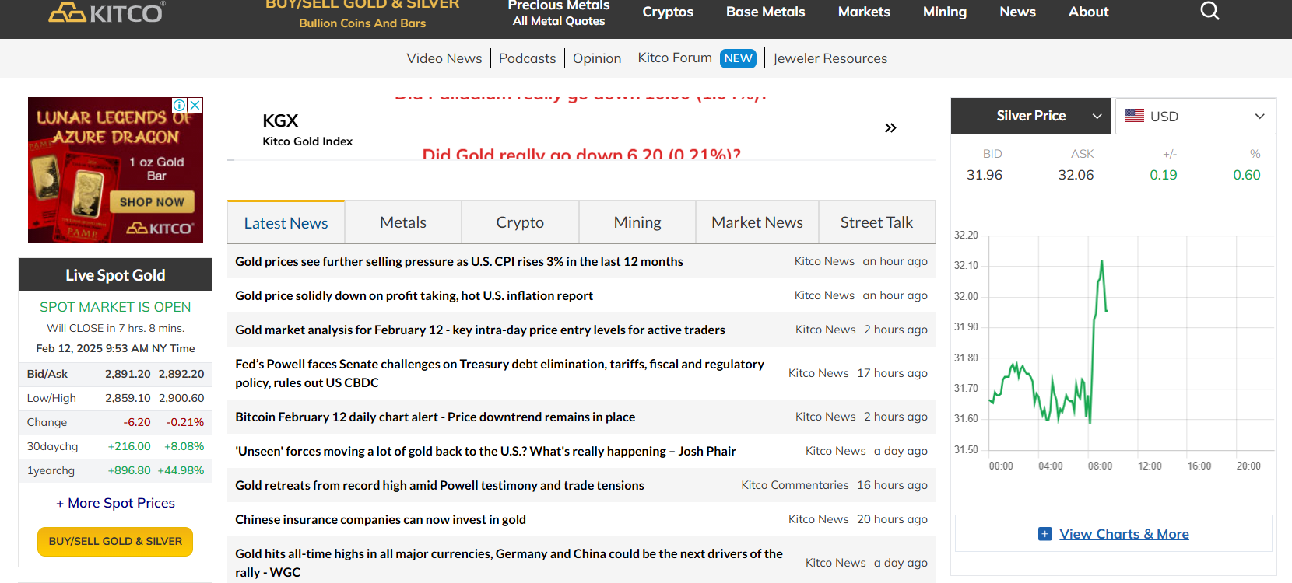
Task: Click gold ask value 2,892.20
Action: click(x=181, y=374)
